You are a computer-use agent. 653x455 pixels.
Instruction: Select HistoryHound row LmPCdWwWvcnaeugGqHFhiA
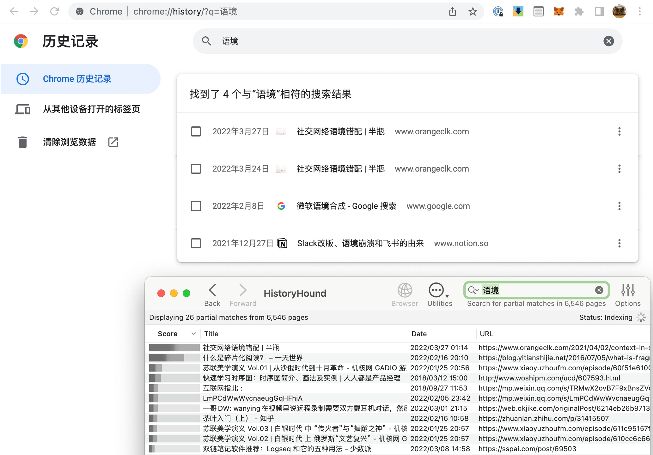click(398, 398)
